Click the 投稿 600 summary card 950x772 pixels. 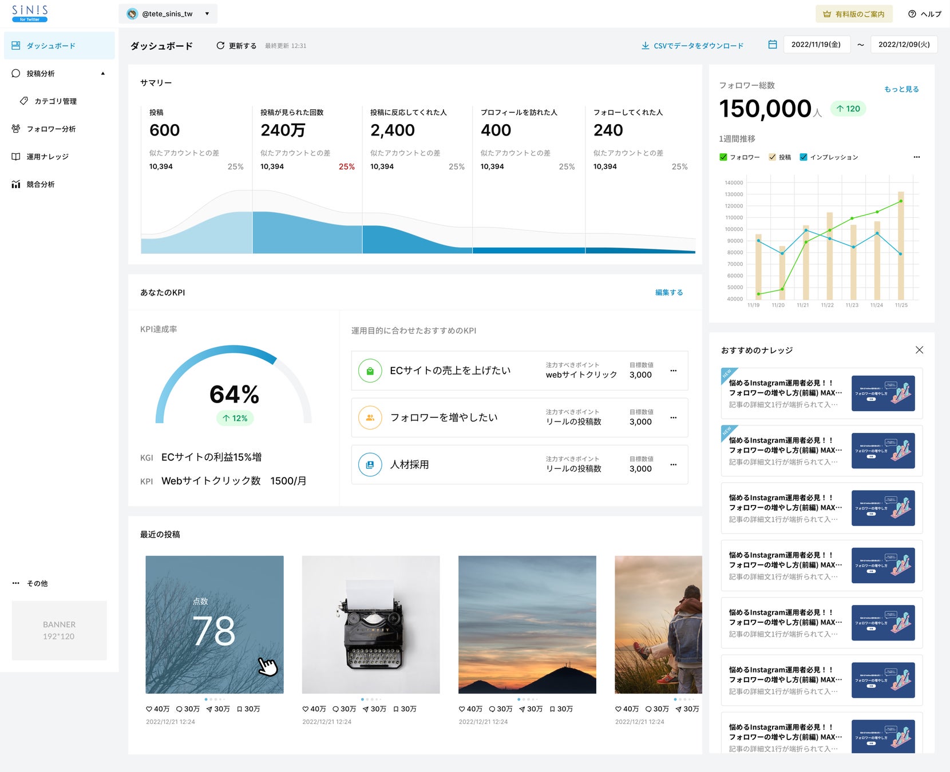click(196, 180)
